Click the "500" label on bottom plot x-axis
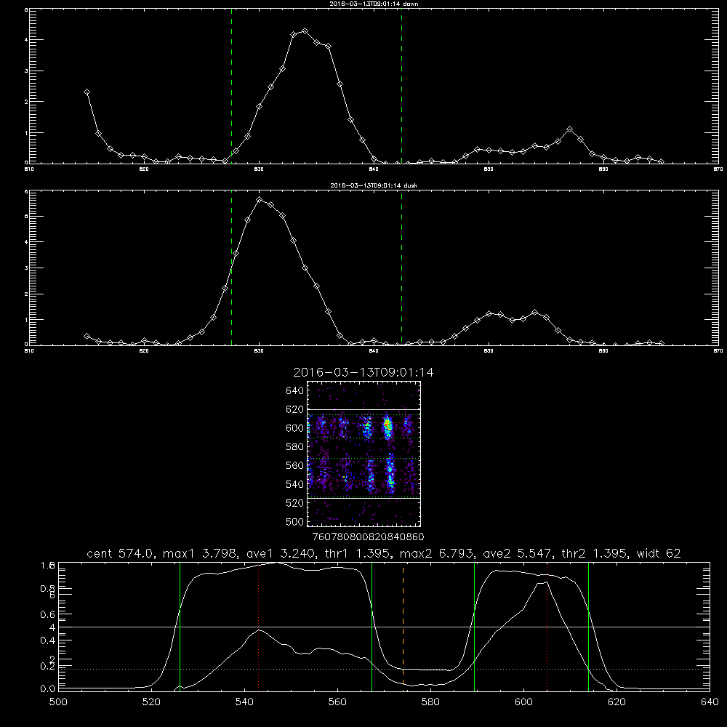The image size is (727, 727). [x=58, y=702]
